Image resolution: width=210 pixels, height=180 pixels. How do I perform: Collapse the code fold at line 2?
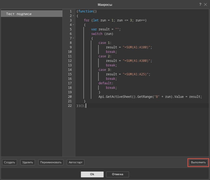point(73,16)
